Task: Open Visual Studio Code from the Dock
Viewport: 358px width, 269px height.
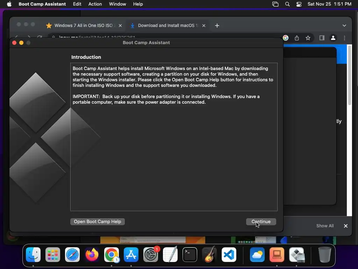Action: (229, 255)
